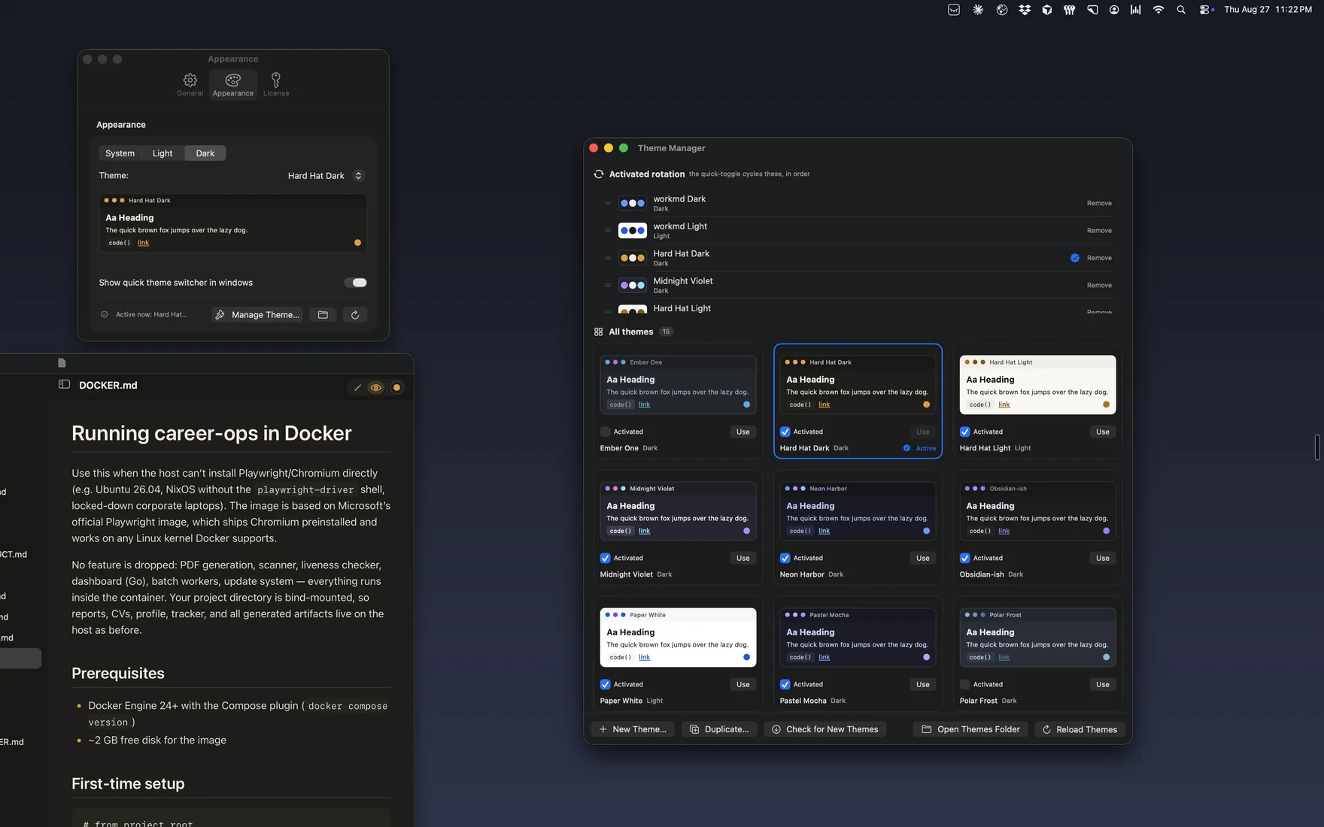The image size is (1324, 827).
Task: Open themes folder icon in Appearance window
Action: [323, 315]
